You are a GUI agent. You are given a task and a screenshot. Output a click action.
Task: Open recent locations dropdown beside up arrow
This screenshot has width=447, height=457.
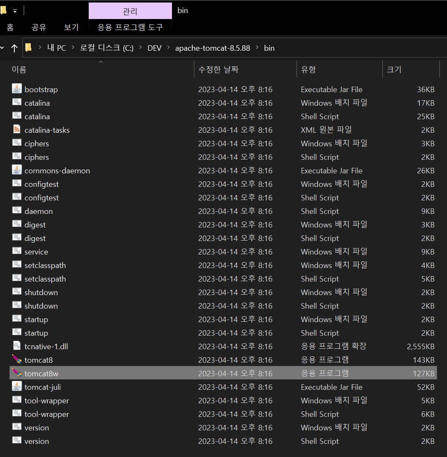[3, 48]
